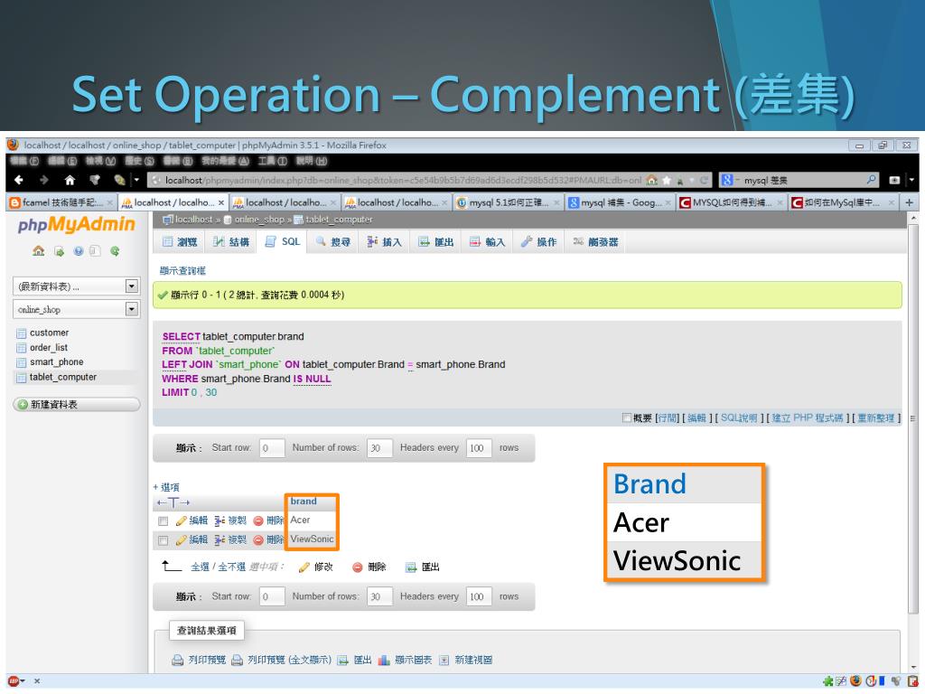This screenshot has width=925, height=694.
Task: Sort by the brand column header
Action: [304, 501]
